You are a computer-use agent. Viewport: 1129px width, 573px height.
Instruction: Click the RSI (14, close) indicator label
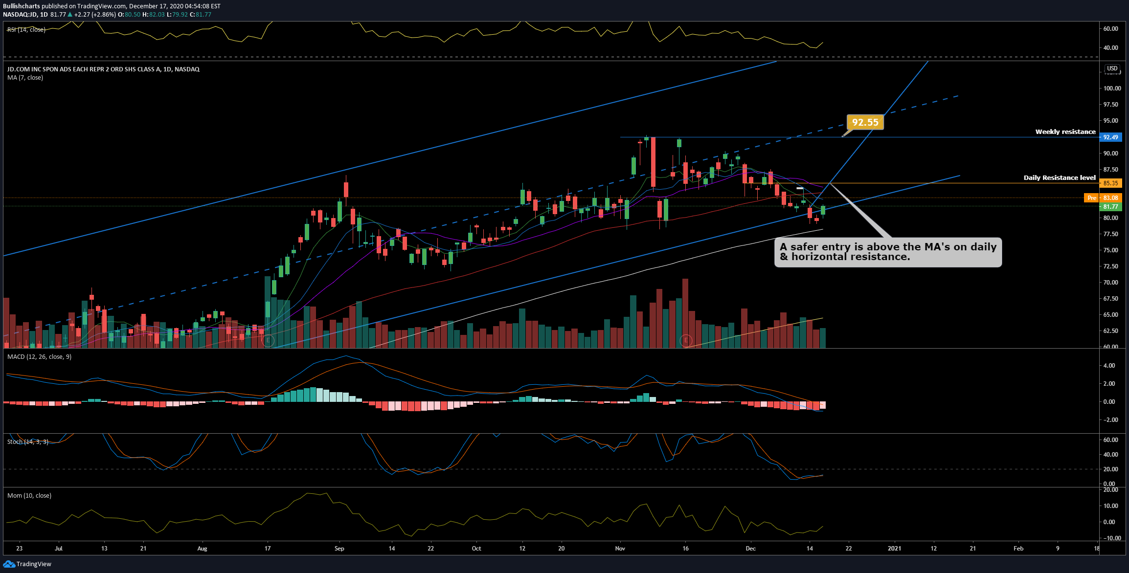26,30
